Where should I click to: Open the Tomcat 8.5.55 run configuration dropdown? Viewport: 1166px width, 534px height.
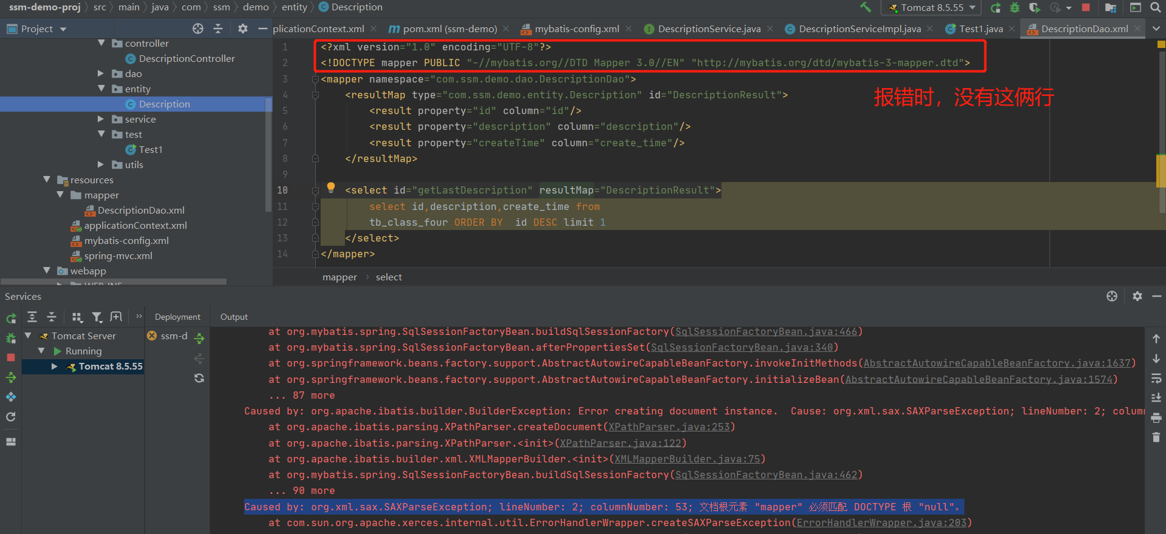[x=931, y=7]
